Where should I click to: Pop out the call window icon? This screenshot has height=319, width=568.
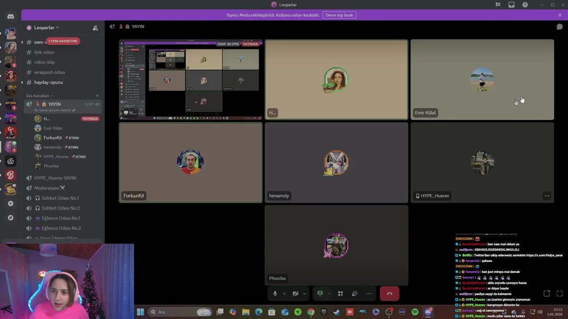547,294
